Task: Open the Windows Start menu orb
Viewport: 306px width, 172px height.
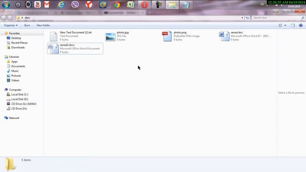Action: click(6, 4)
